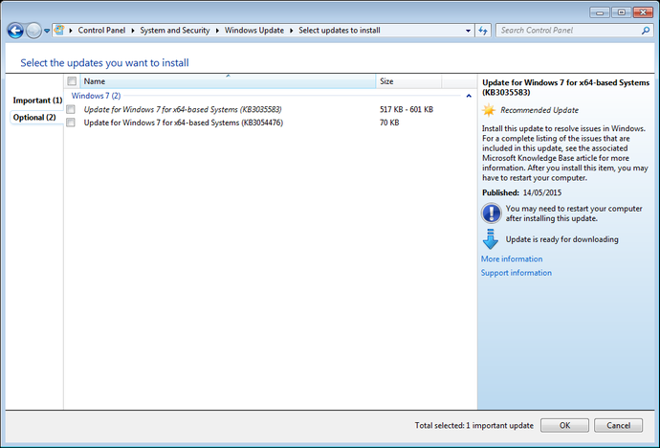
Task: Close the Windows Update window
Action: coord(643,12)
